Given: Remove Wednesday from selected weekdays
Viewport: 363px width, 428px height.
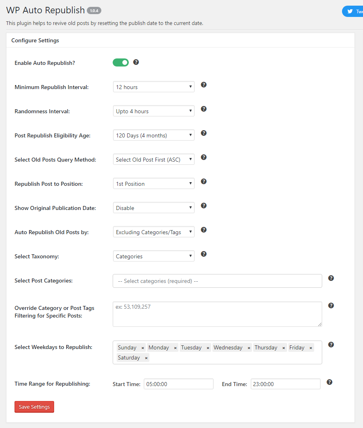Looking at the screenshot, I should [x=249, y=348].
